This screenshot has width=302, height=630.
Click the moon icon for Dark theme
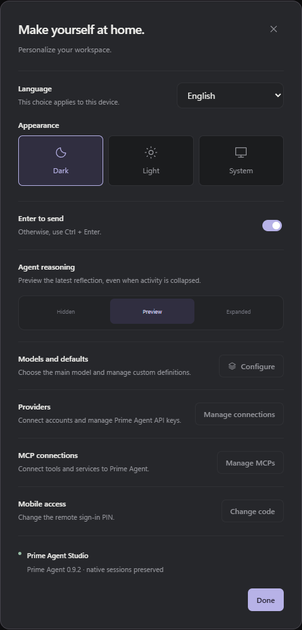coord(60,152)
